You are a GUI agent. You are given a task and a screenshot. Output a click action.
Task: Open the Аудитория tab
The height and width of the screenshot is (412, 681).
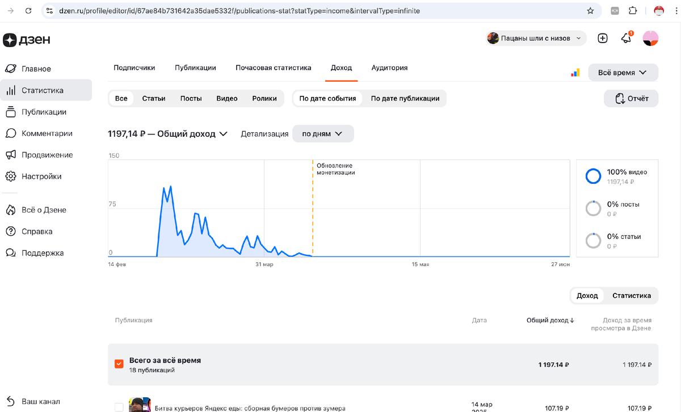pos(389,68)
